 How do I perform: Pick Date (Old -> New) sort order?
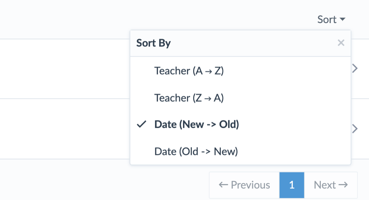pyautogui.click(x=196, y=152)
